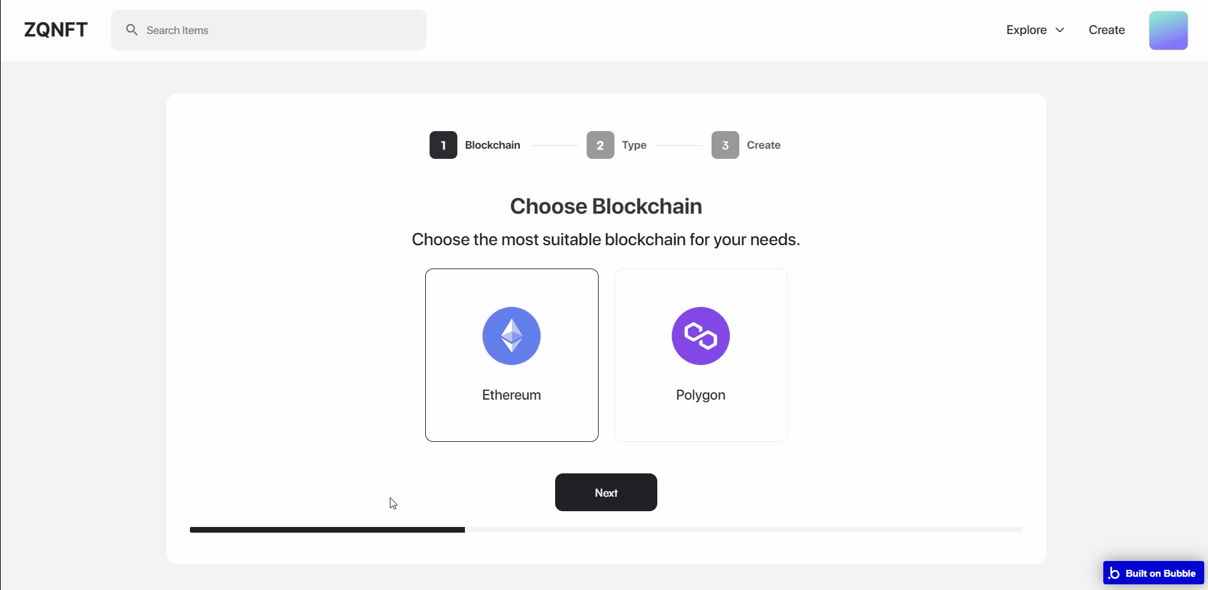
Task: Click the Bubble logo in the badge
Action: (x=1114, y=573)
